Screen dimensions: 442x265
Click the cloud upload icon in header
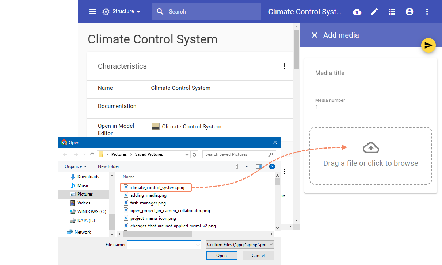(x=357, y=12)
